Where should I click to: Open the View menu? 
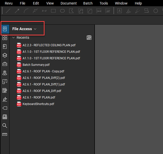(50, 3)
